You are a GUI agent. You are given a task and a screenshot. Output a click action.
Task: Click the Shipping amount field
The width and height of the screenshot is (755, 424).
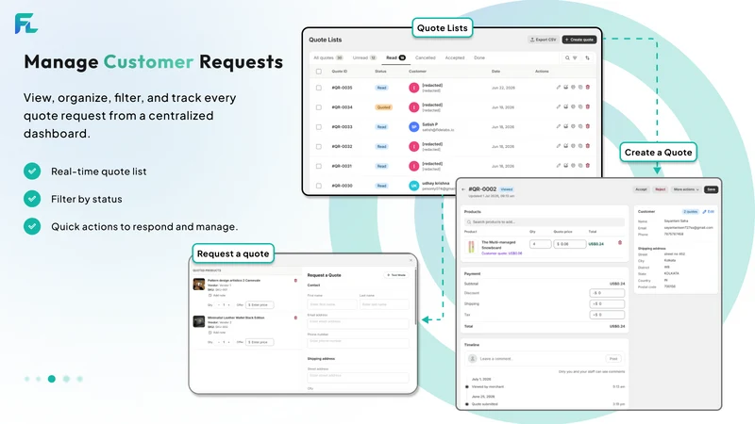click(607, 303)
